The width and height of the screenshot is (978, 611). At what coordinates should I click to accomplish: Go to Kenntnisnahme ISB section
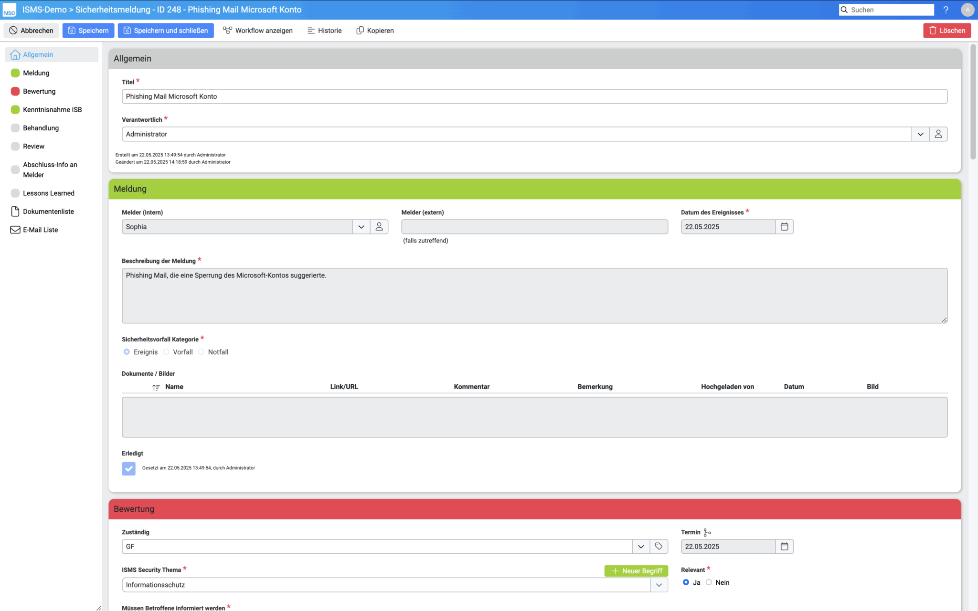(x=52, y=110)
